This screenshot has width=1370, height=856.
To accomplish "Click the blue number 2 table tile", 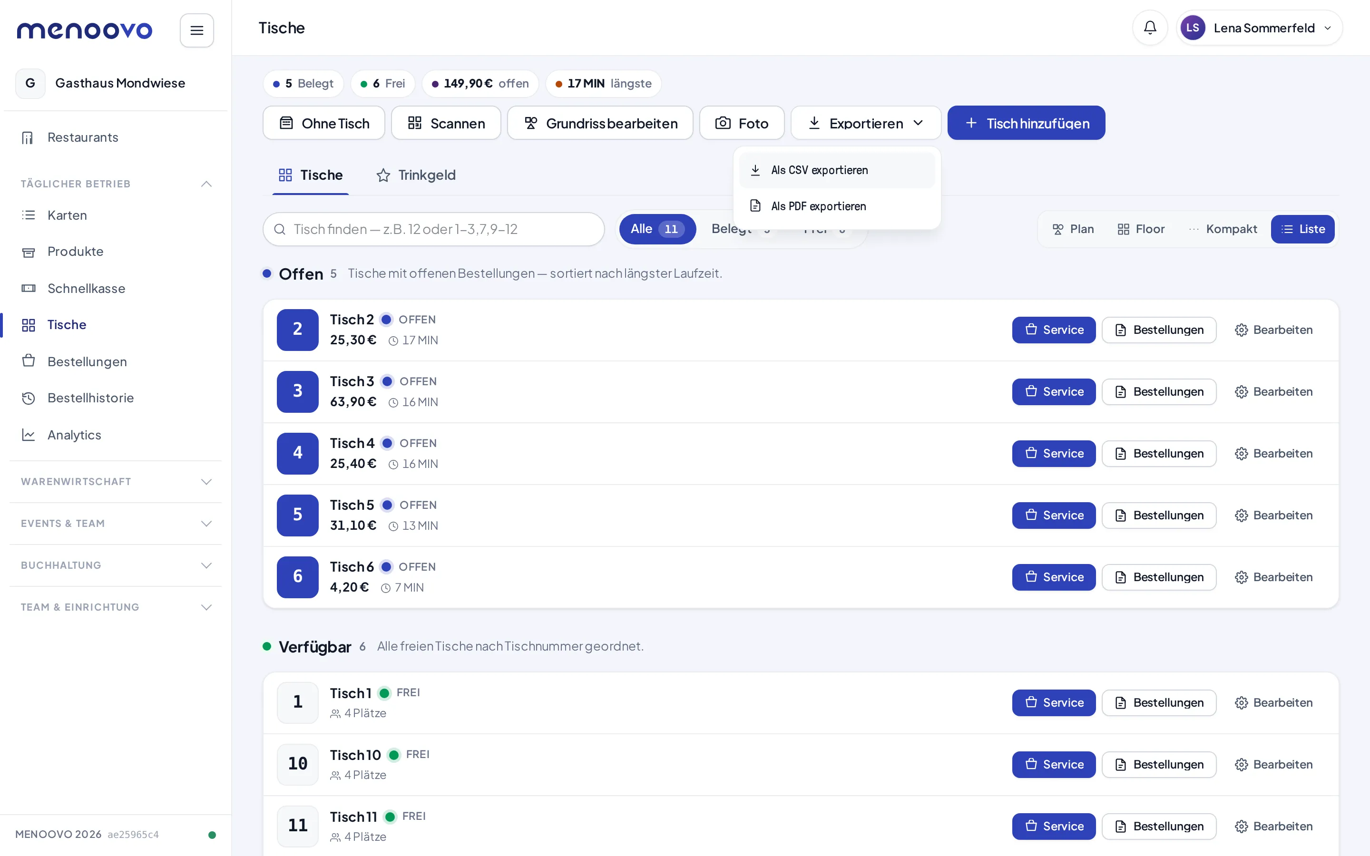I will 298,330.
